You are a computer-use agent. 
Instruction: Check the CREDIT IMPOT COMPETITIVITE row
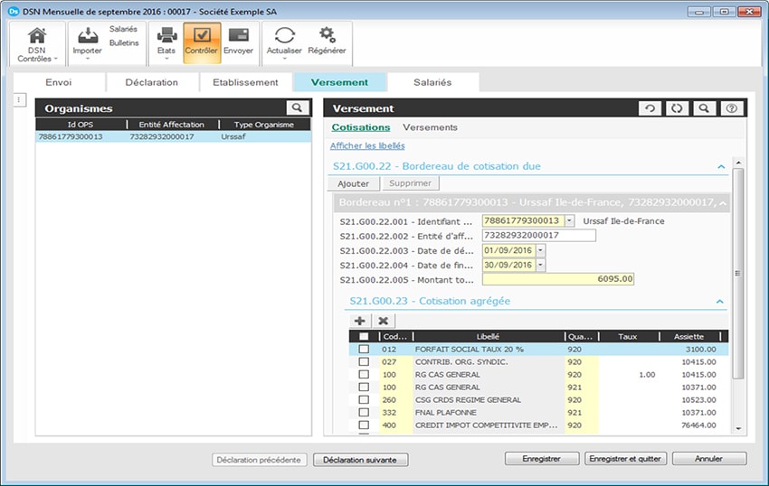click(x=364, y=425)
